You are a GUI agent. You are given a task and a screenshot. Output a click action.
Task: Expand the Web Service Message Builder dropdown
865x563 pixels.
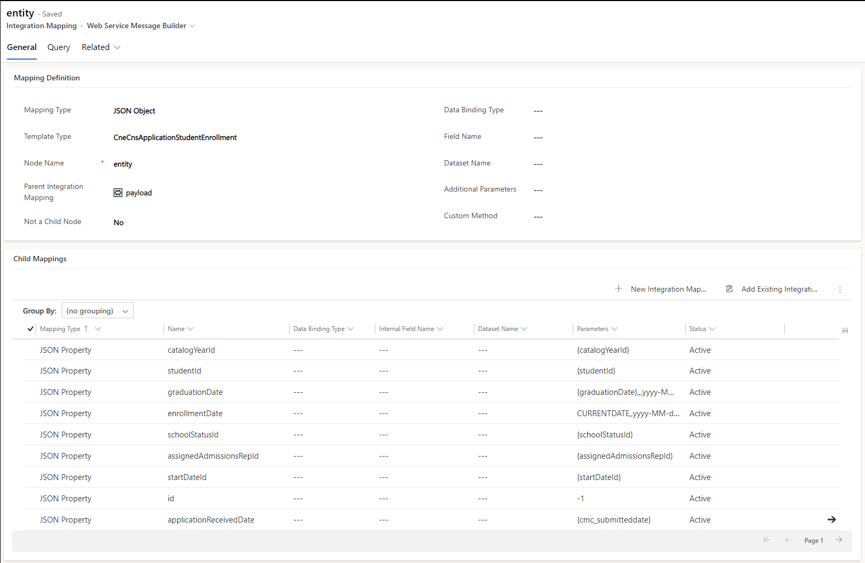pyautogui.click(x=192, y=26)
